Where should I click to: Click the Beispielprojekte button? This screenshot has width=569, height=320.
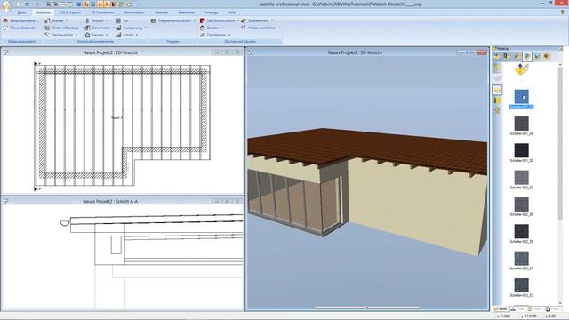pyautogui.click(x=20, y=20)
